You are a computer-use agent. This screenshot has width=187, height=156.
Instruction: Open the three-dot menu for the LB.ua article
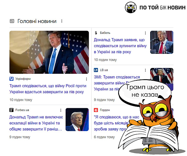pyautogui.click(x=145, y=70)
